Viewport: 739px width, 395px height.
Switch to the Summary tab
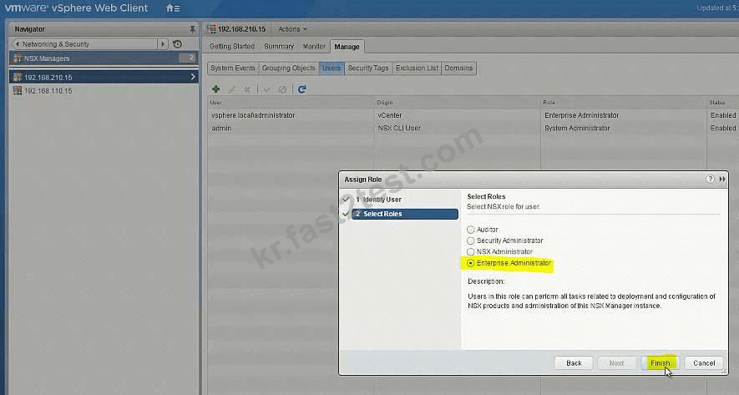279,46
